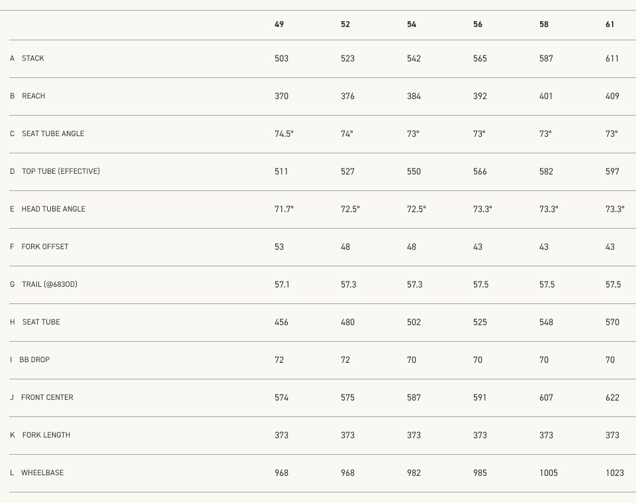Click the HEAD TUBE ANGLE label
This screenshot has height=503, width=636.
54,210
